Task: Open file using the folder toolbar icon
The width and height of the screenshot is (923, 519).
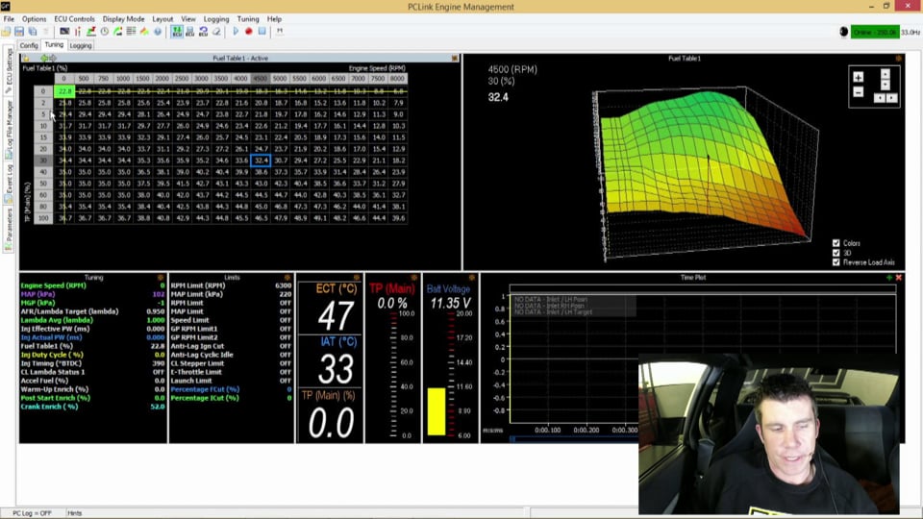Action: (6, 31)
